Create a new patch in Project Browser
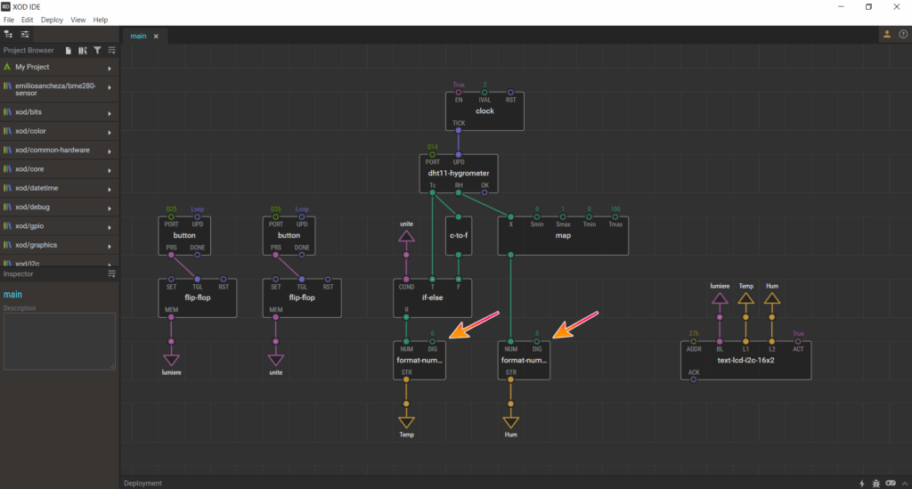 coord(68,51)
